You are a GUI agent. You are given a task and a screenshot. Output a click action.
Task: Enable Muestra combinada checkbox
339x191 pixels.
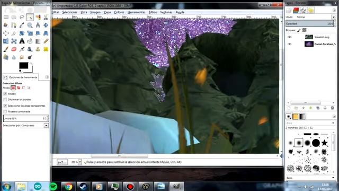(5, 111)
